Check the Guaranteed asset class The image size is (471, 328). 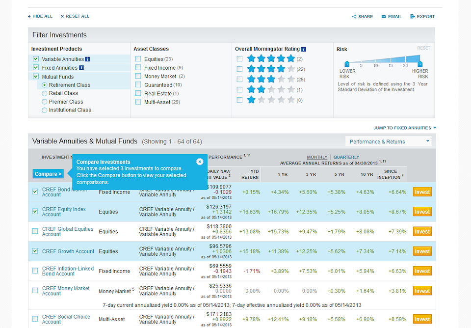click(138, 84)
